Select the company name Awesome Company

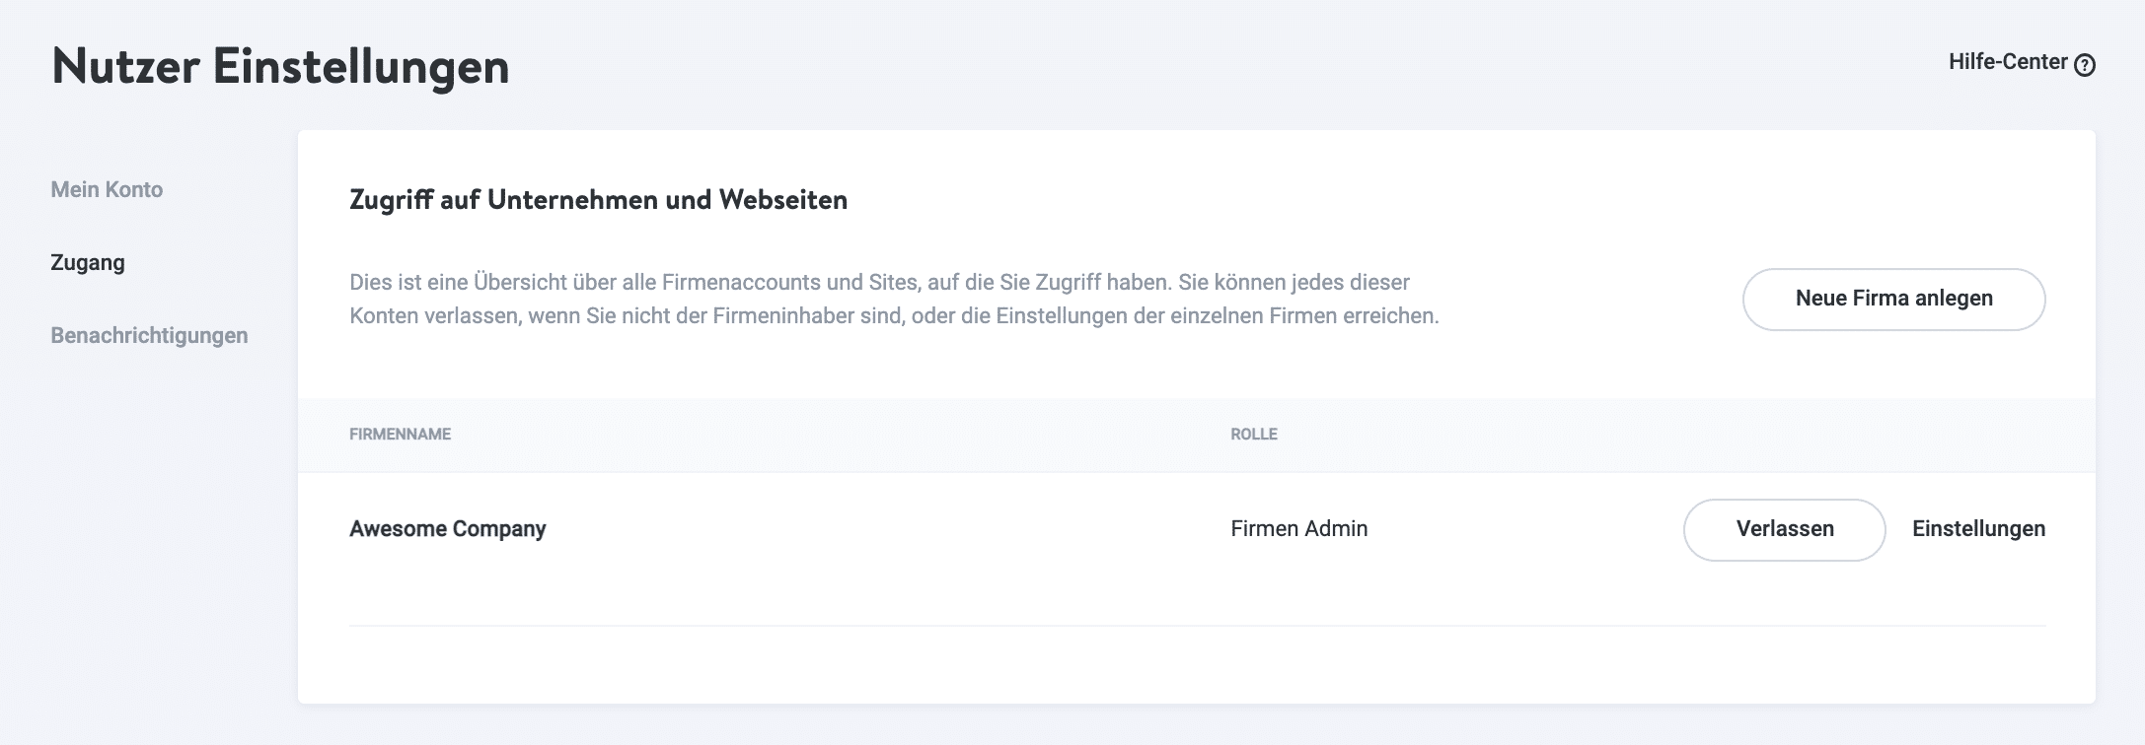tap(447, 528)
